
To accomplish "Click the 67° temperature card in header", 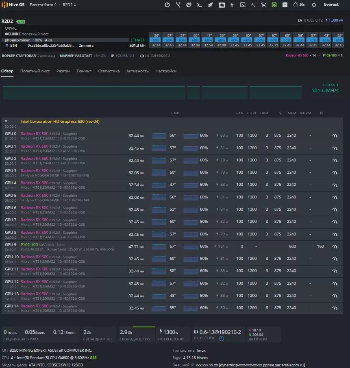I will (274, 35).
